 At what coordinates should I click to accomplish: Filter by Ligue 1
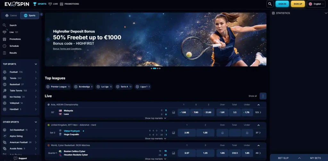coord(143,86)
